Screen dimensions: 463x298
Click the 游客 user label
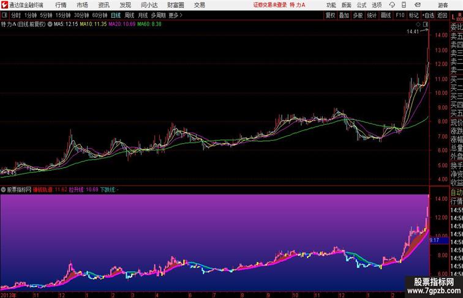443,5
